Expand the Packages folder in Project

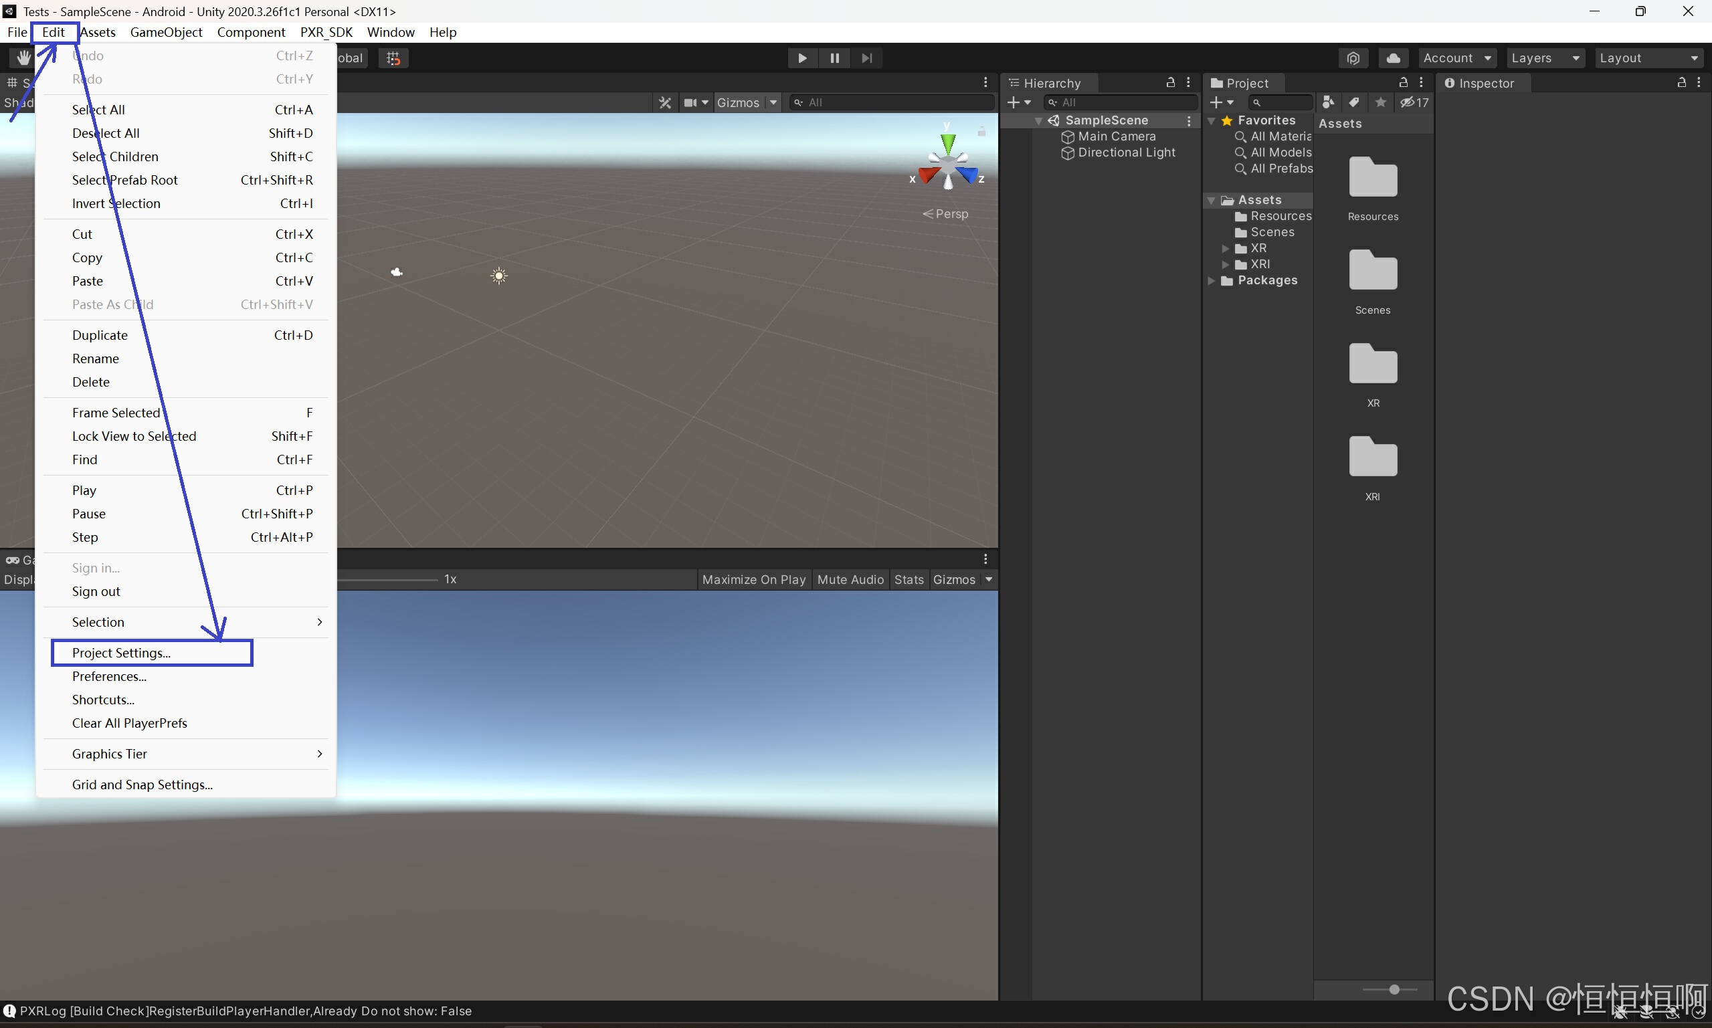(1211, 280)
